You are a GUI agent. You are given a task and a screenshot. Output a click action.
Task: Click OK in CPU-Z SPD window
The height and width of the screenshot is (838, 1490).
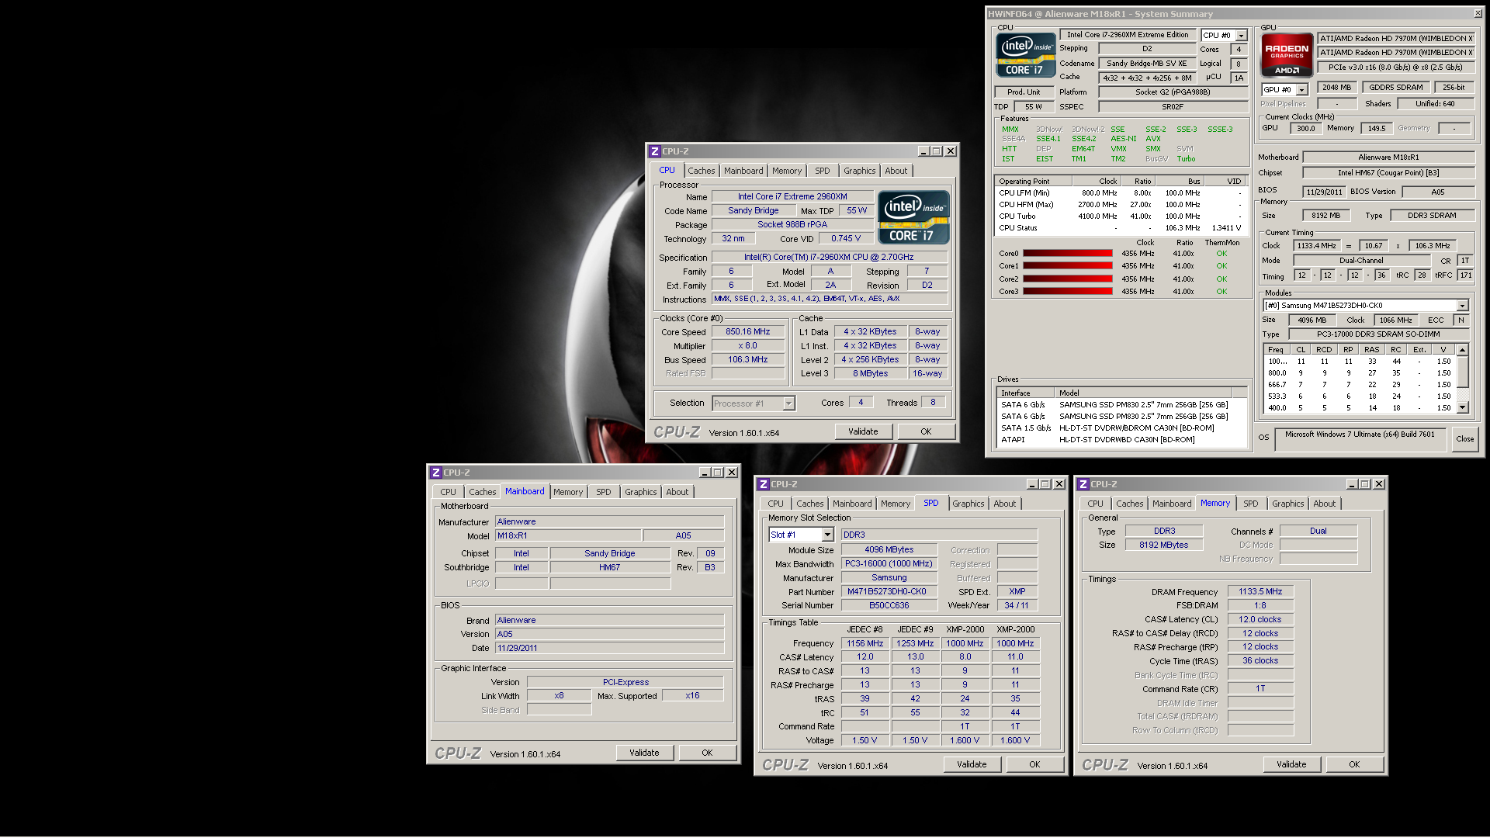1034,765
